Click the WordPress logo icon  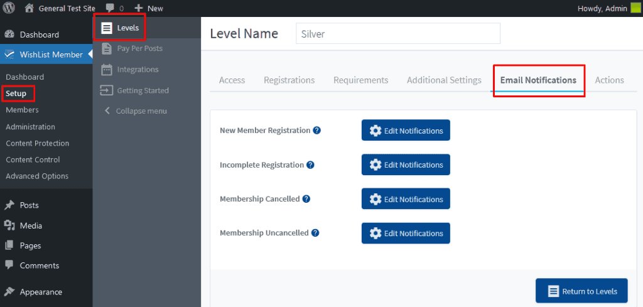(x=9, y=8)
